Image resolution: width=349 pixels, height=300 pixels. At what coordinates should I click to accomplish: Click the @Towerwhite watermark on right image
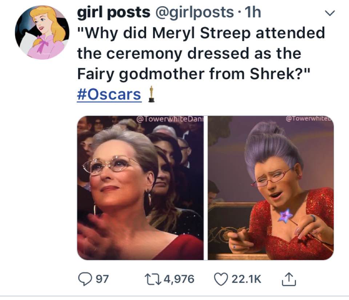[309, 118]
